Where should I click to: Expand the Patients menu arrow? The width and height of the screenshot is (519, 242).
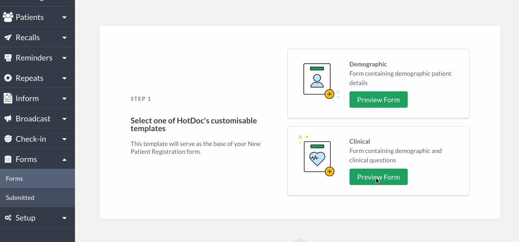[x=64, y=18]
